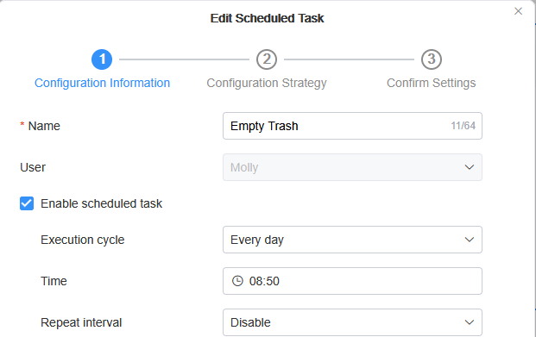Click the Enable scheduled task label
The width and height of the screenshot is (536, 337).
[101, 203]
